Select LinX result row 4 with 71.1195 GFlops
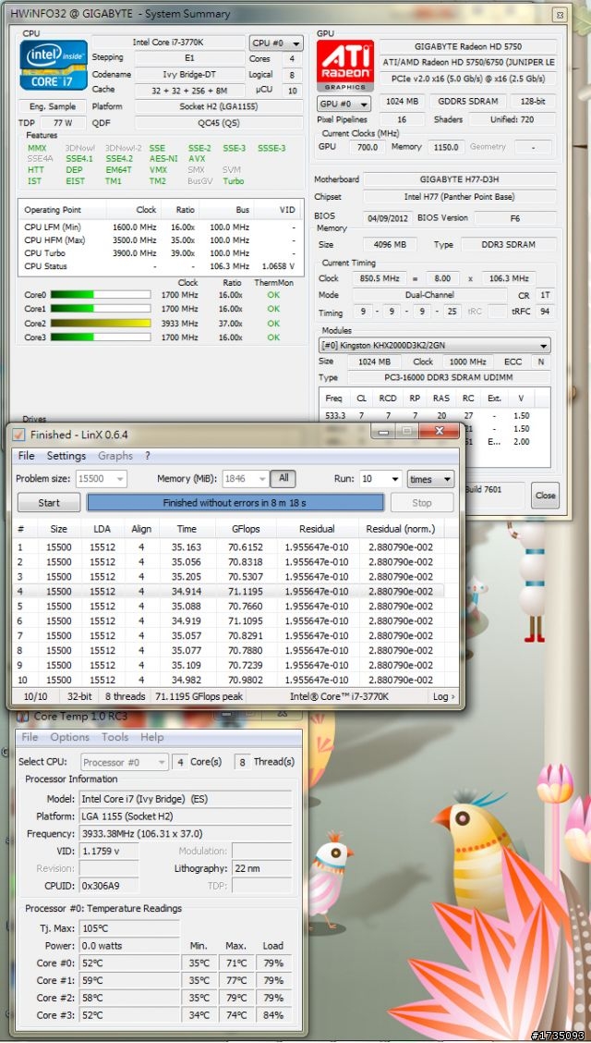The width and height of the screenshot is (591, 1043). [228, 591]
